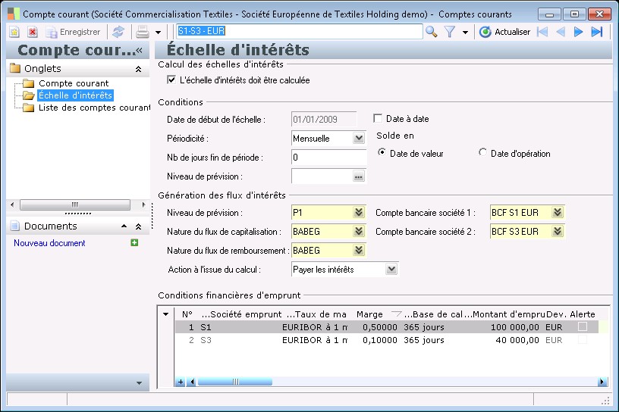Click green plus beside Nouveau document
The width and height of the screenshot is (619, 412).
click(x=134, y=243)
